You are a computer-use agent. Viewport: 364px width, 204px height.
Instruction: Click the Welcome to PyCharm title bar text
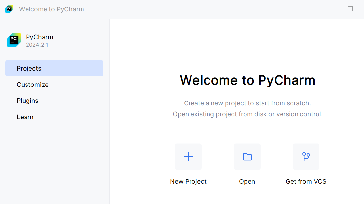51,9
